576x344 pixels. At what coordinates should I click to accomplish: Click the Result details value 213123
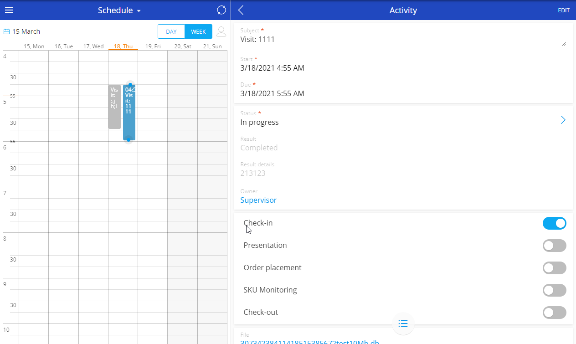pos(253,173)
